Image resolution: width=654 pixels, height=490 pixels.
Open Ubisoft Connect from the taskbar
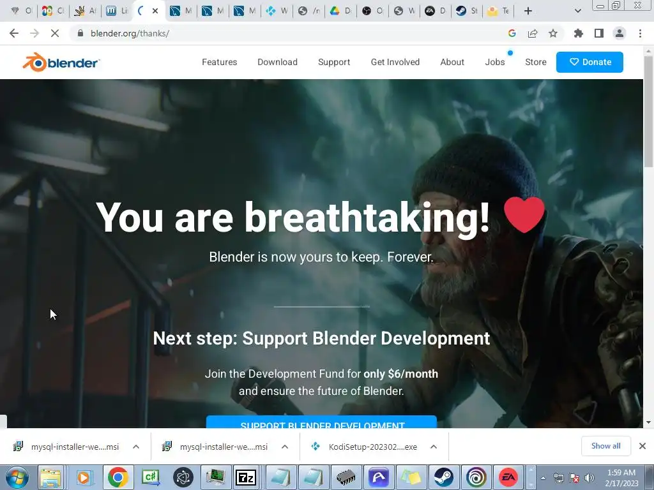[476, 477]
